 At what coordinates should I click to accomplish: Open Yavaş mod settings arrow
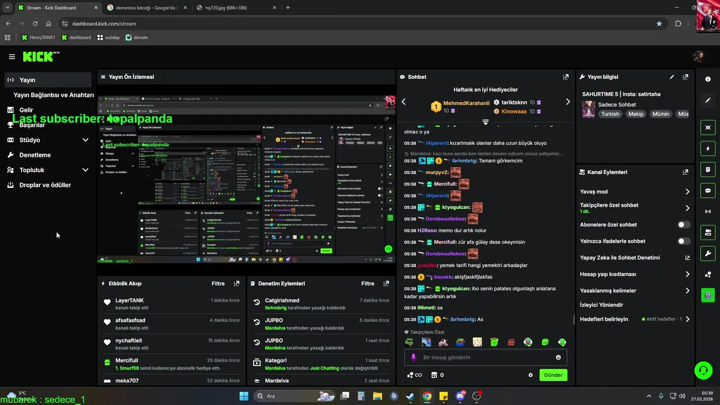(687, 192)
